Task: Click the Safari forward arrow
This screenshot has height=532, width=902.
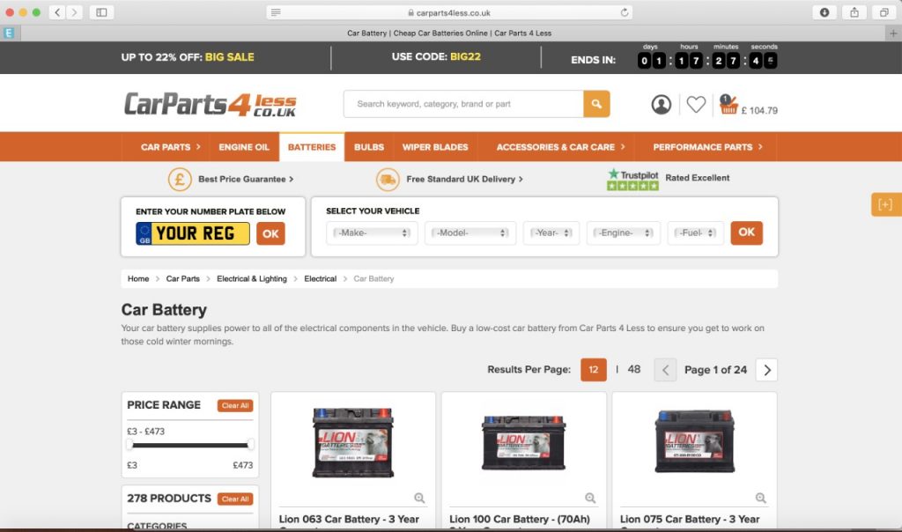Action: 74,12
